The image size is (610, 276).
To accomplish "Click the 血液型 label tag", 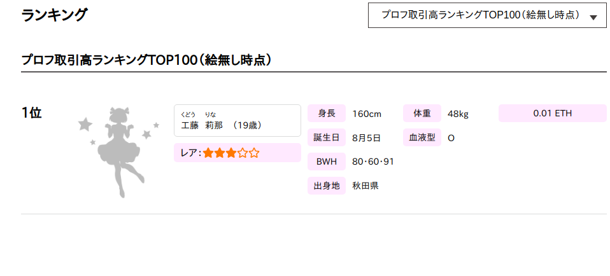I will 422,137.
